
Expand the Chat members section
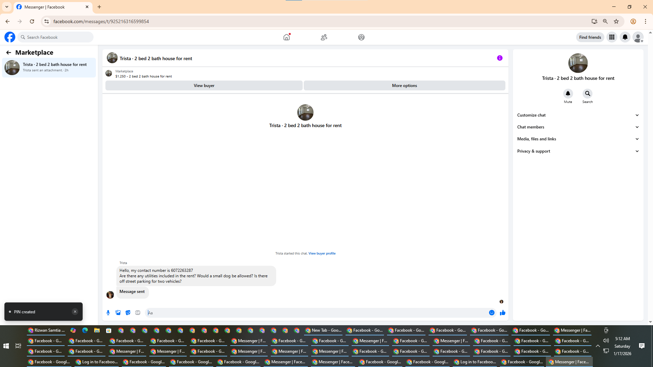(x=578, y=127)
